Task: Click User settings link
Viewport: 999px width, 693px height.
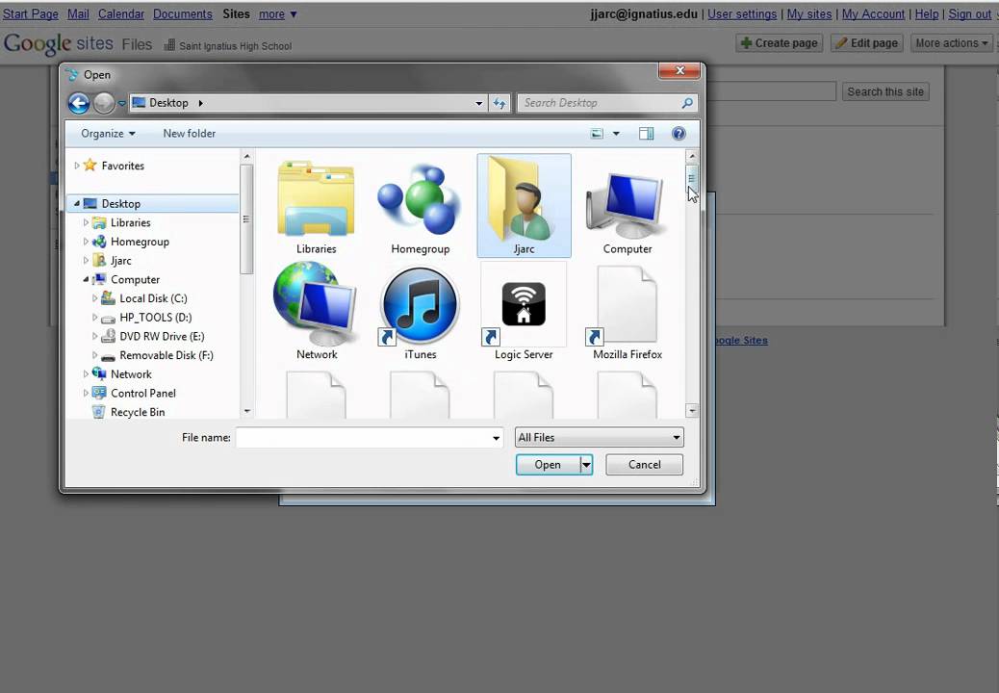Action: [x=742, y=14]
